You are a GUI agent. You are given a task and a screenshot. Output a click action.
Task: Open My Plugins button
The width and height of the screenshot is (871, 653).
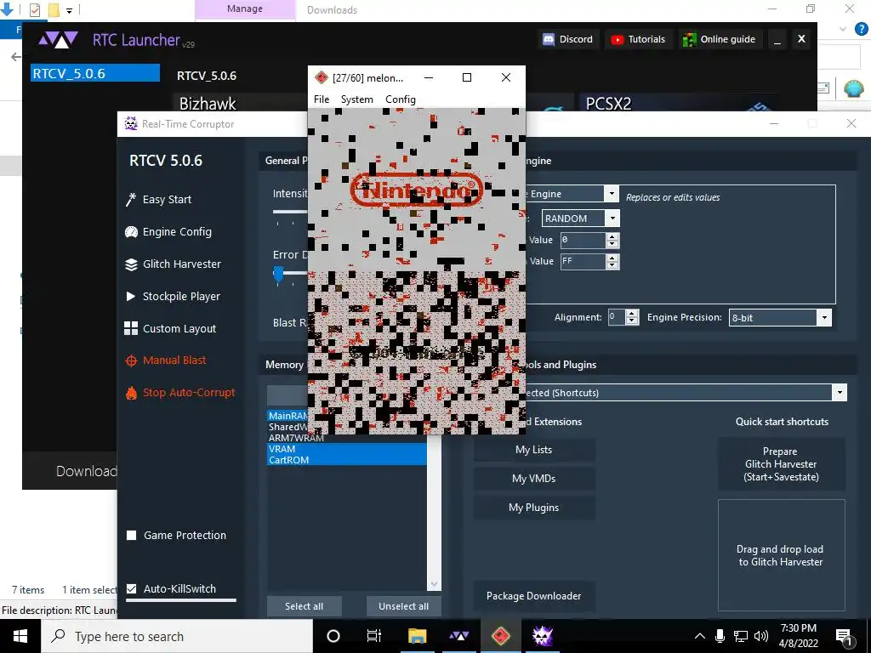[x=534, y=508]
